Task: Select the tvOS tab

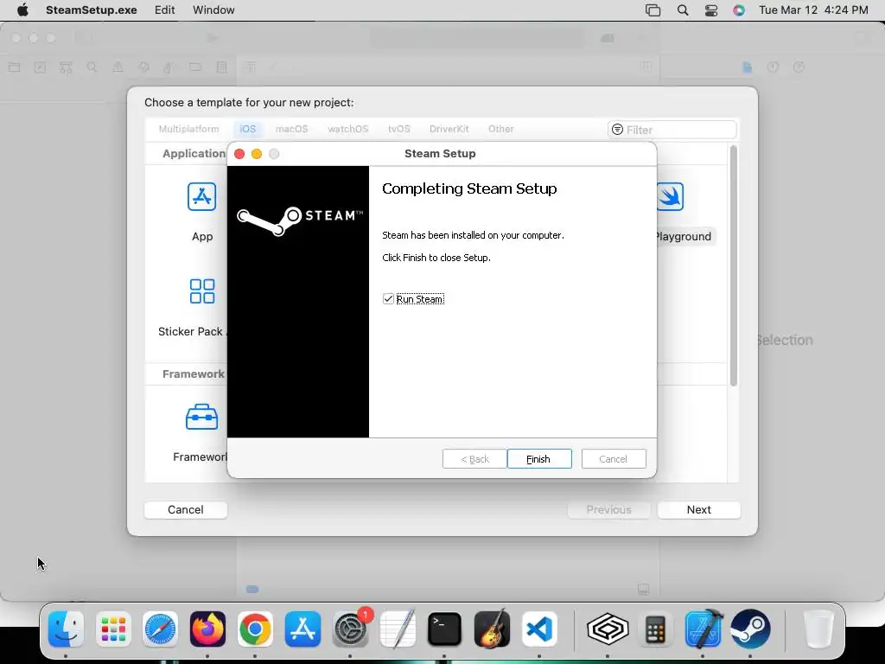Action: [x=399, y=129]
